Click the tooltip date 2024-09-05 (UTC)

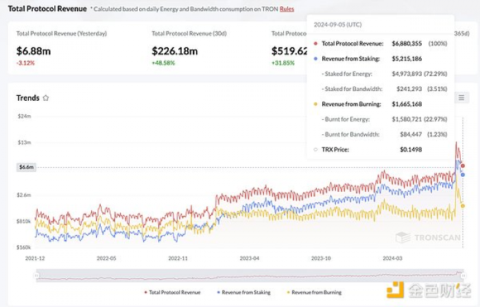click(x=337, y=25)
